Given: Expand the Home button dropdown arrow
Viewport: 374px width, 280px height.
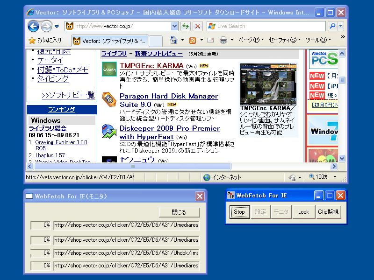Looking at the screenshot, I should (182, 40).
